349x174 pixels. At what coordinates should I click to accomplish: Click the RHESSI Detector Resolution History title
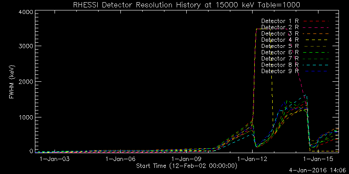174,4
